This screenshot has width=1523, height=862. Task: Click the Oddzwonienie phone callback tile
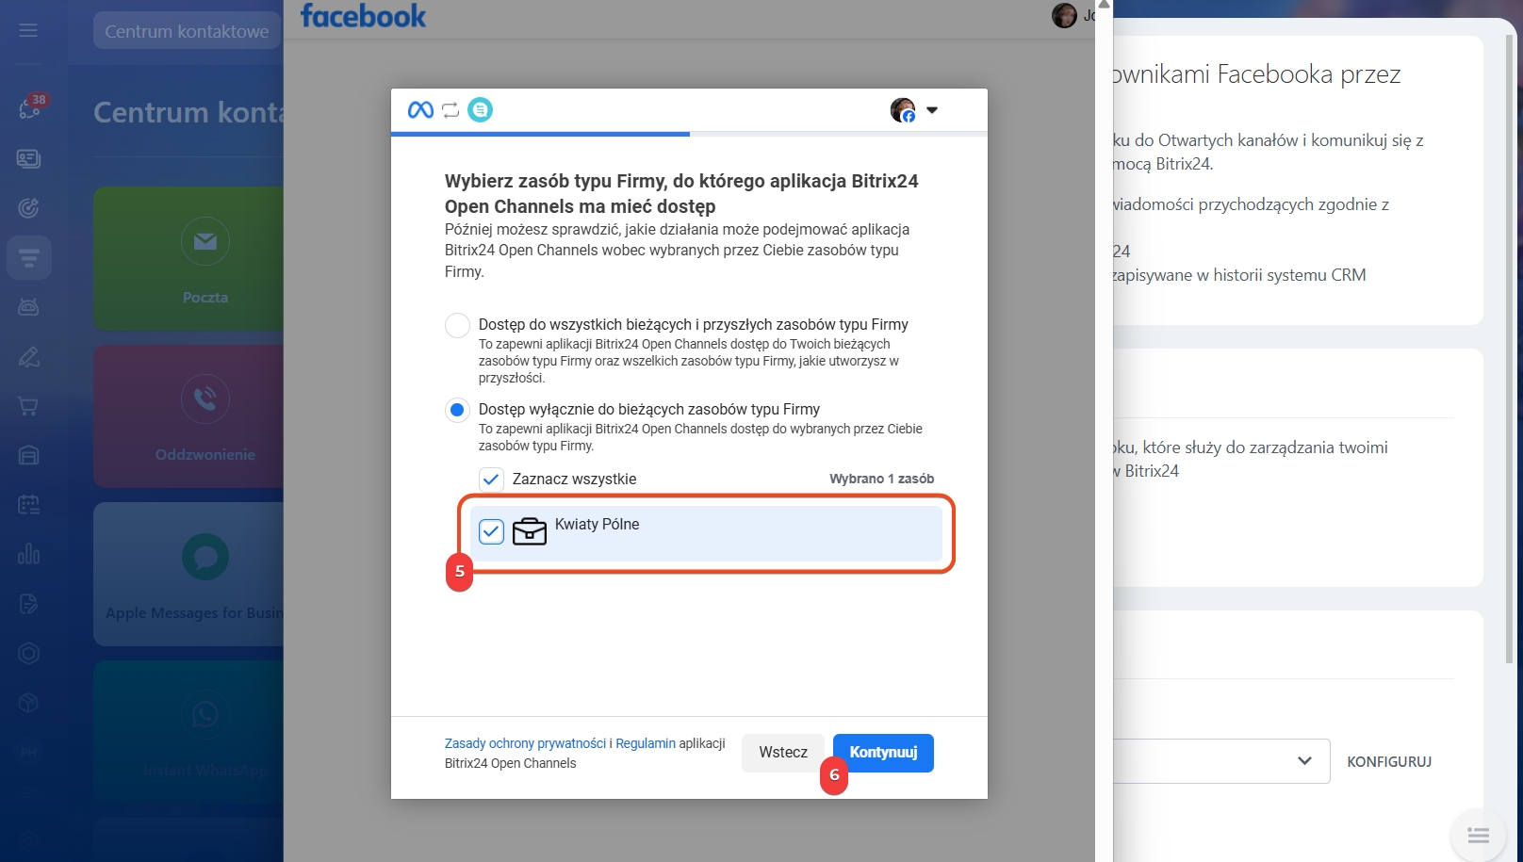(188, 415)
